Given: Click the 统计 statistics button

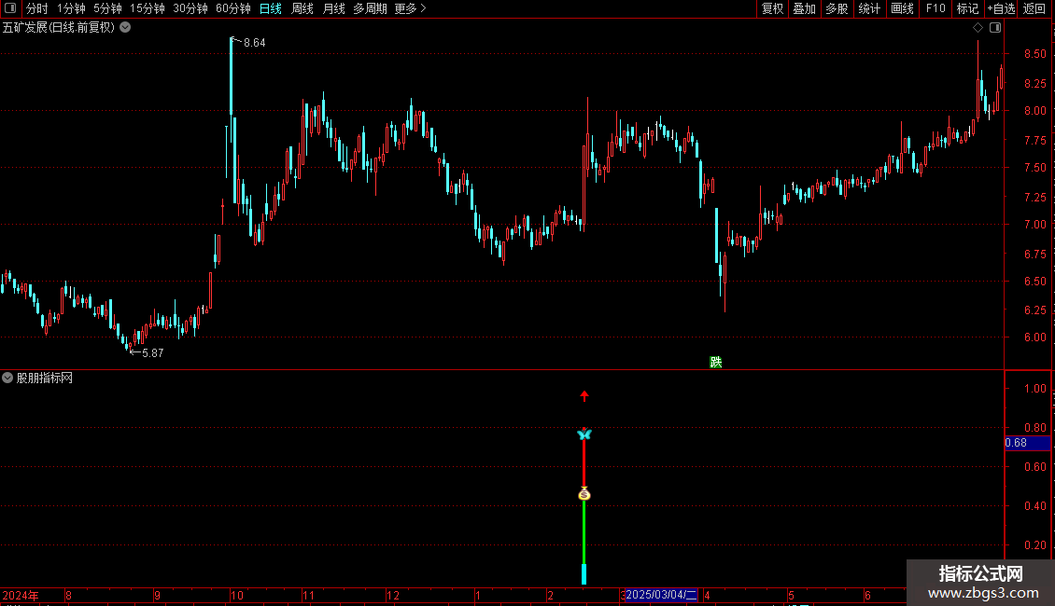Looking at the screenshot, I should click(x=869, y=8).
